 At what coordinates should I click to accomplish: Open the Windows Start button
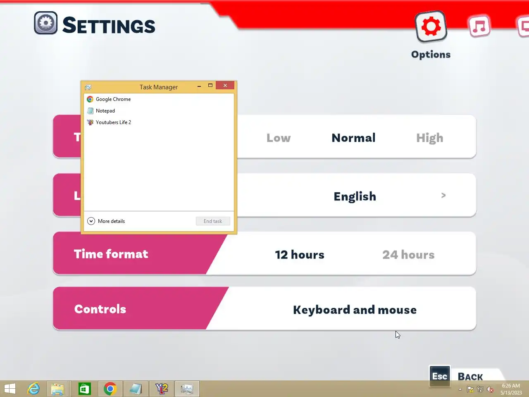[10, 389]
